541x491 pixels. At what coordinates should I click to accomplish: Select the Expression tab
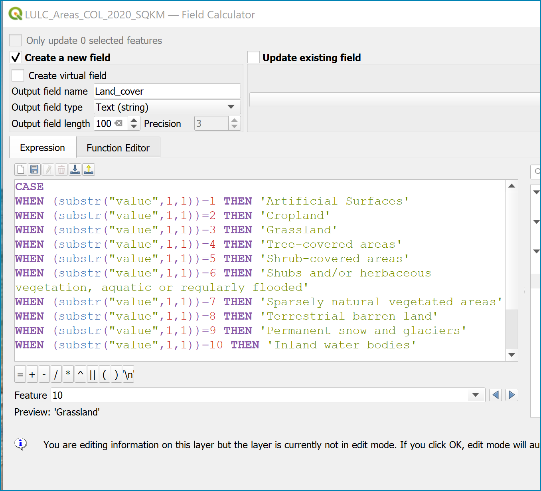(x=43, y=147)
